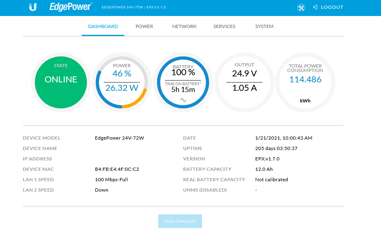Click the AC sine wave icon in the battery gauge
This screenshot has width=381, height=236.
click(x=183, y=100)
